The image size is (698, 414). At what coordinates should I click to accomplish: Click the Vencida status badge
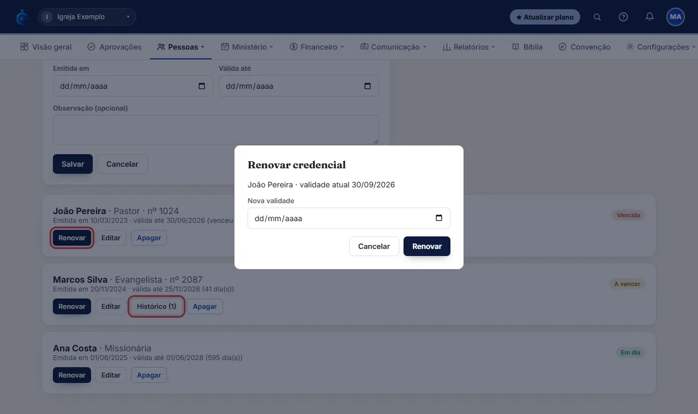coord(628,215)
